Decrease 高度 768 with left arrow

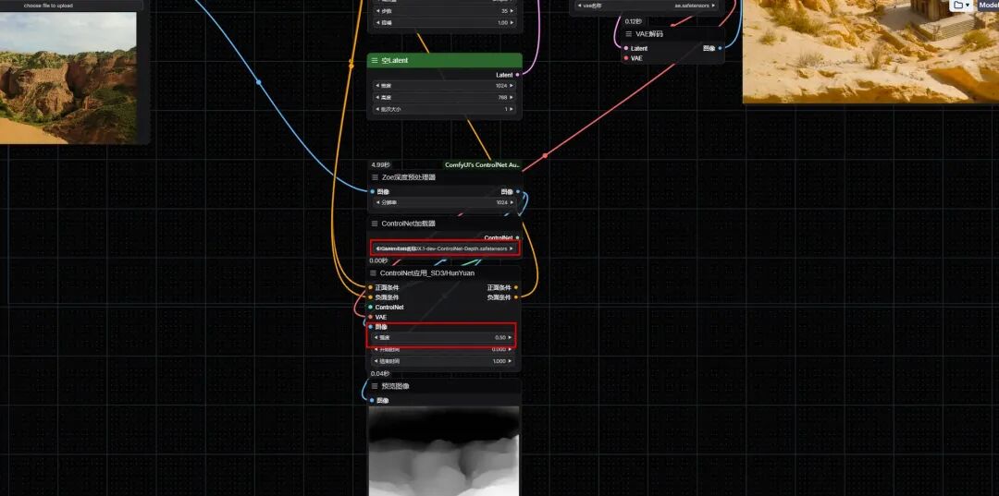click(x=376, y=97)
